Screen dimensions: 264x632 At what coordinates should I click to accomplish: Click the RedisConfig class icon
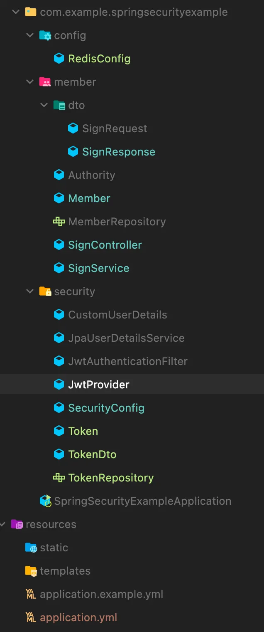pos(59,59)
